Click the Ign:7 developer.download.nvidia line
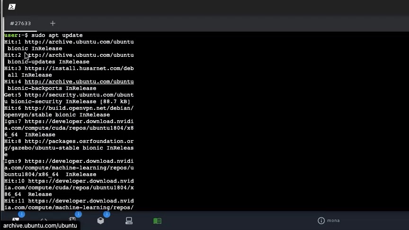409x230 pixels. pyautogui.click(x=69, y=122)
